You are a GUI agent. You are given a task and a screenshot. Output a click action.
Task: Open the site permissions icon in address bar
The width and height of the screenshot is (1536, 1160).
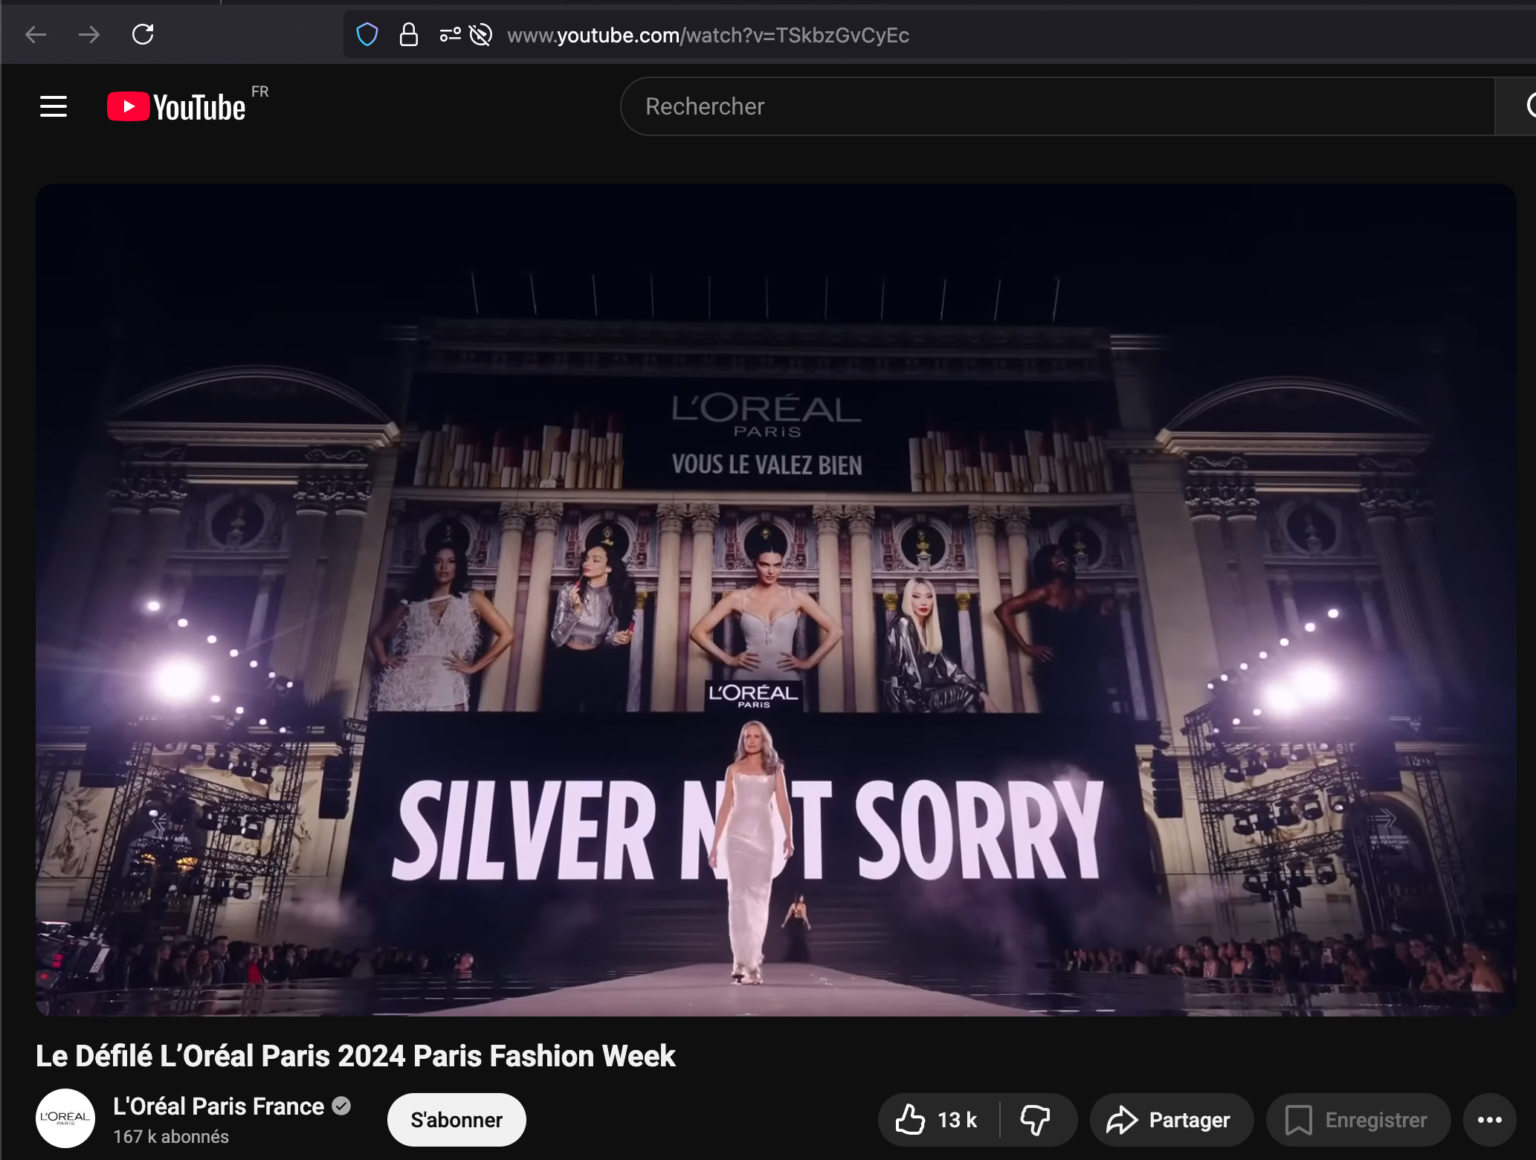tap(450, 35)
